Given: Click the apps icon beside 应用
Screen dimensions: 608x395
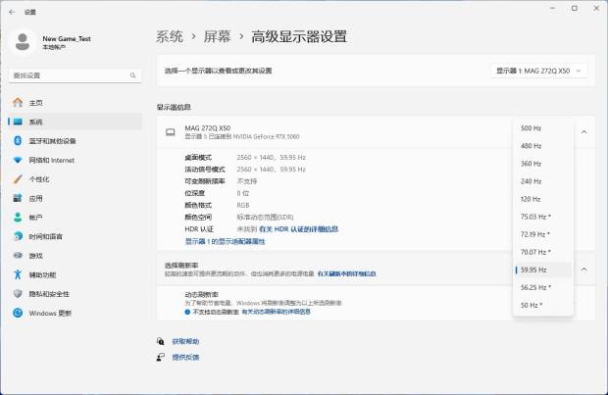Looking at the screenshot, I should pos(18,198).
